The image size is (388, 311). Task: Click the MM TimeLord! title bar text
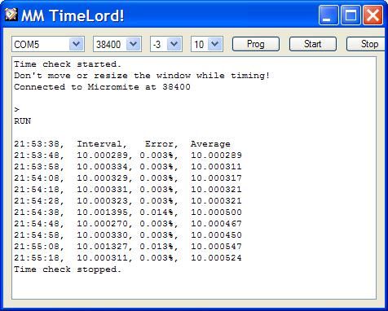[73, 15]
